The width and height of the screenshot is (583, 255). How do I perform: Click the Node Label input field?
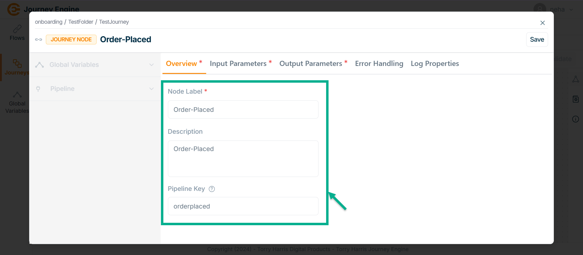(x=243, y=109)
